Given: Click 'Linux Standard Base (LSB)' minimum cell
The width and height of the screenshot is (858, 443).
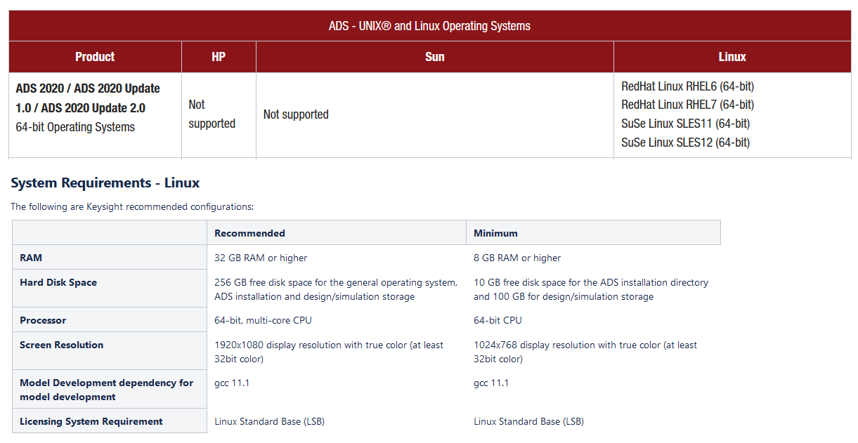Looking at the screenshot, I should pyautogui.click(x=528, y=421).
